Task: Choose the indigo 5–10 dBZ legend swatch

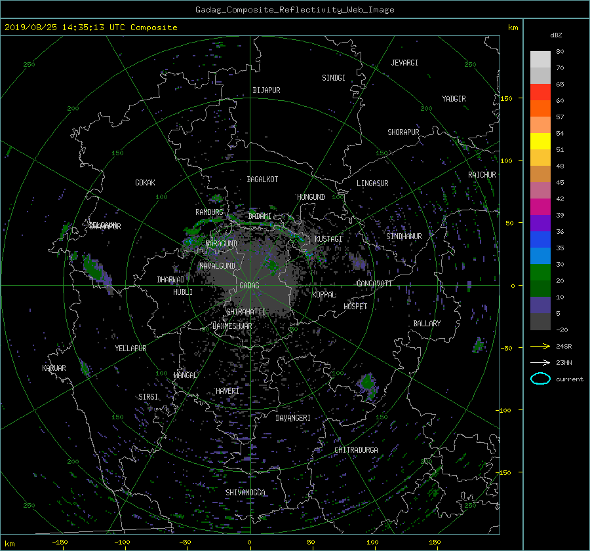Action: pos(540,305)
